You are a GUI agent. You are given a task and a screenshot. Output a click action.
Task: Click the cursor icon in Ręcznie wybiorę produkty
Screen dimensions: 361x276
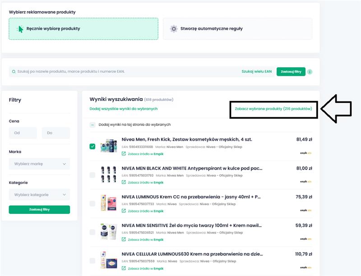click(x=20, y=29)
